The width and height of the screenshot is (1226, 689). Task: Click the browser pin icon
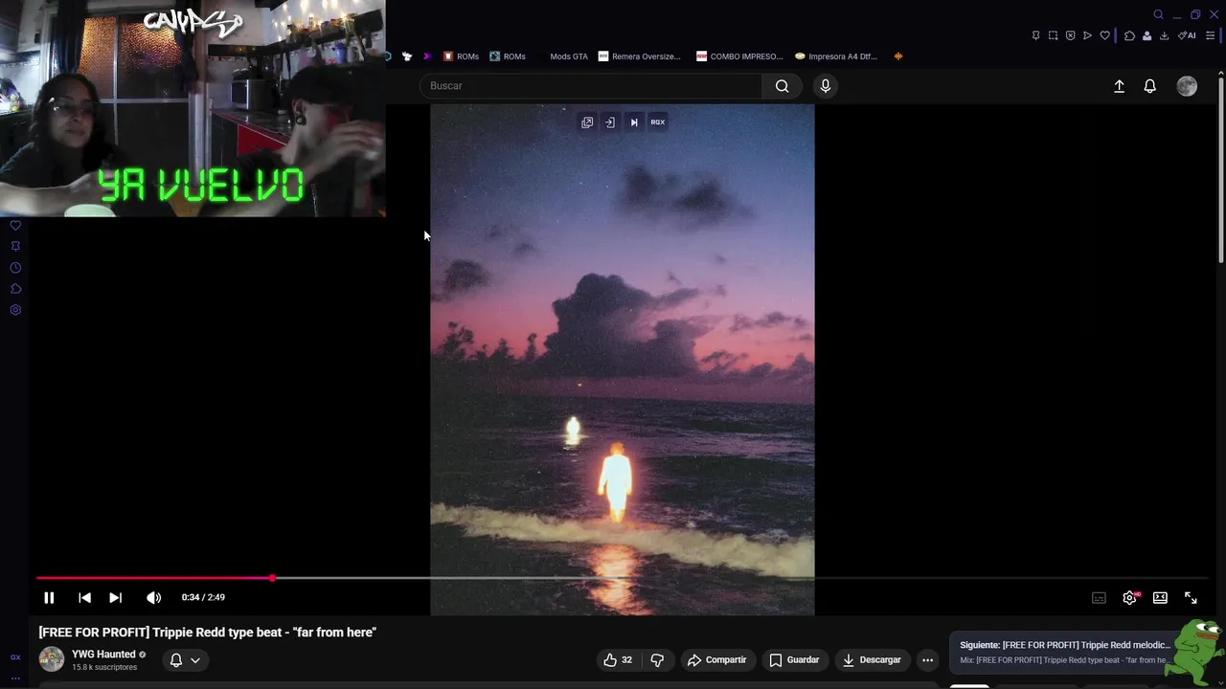1035,35
